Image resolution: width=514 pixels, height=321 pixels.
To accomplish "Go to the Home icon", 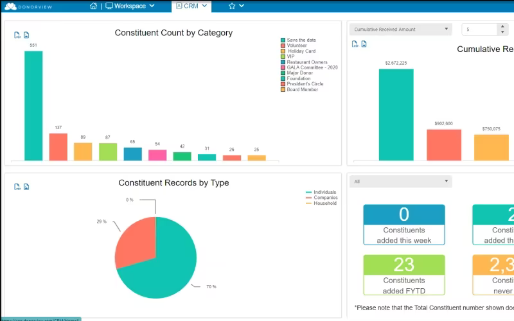I will coord(93,6).
